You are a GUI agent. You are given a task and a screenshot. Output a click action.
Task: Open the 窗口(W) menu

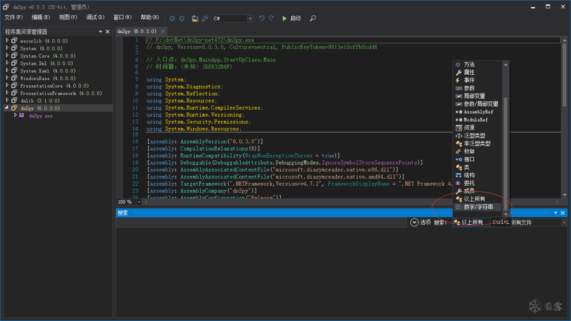122,18
